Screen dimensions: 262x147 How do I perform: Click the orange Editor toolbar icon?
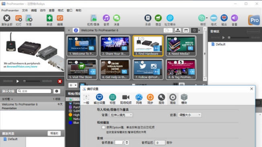click(x=60, y=18)
